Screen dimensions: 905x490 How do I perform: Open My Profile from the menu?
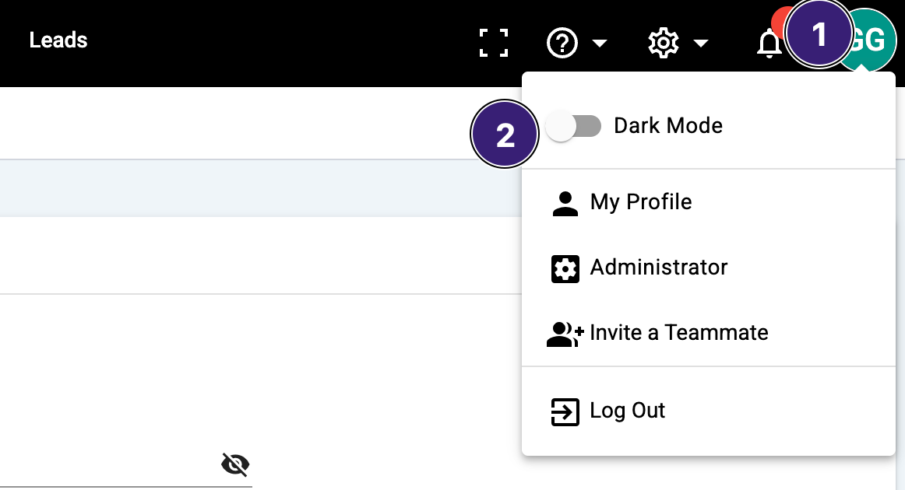pyautogui.click(x=641, y=202)
